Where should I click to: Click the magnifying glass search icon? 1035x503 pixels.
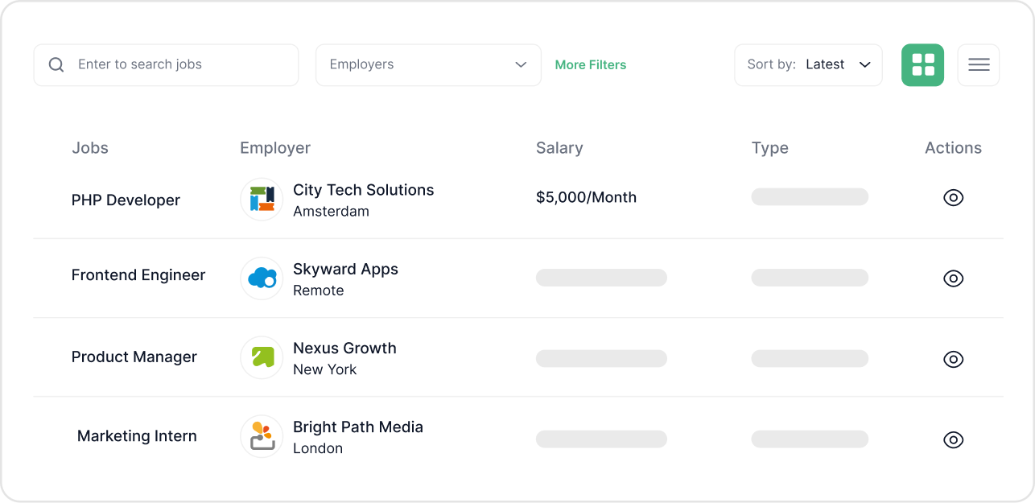coord(56,65)
